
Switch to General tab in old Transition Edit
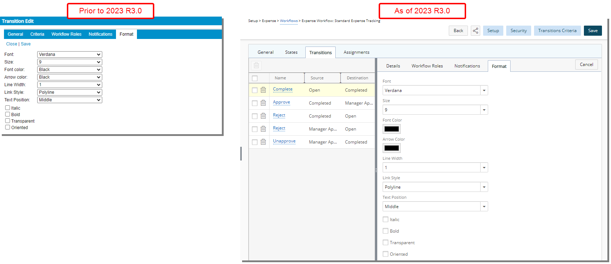(15, 34)
